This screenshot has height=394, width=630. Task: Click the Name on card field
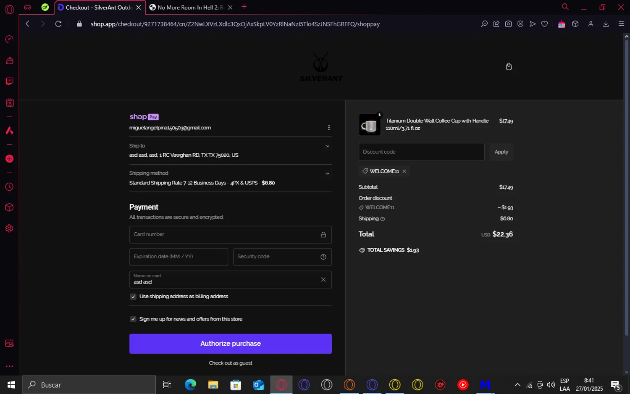point(231,280)
